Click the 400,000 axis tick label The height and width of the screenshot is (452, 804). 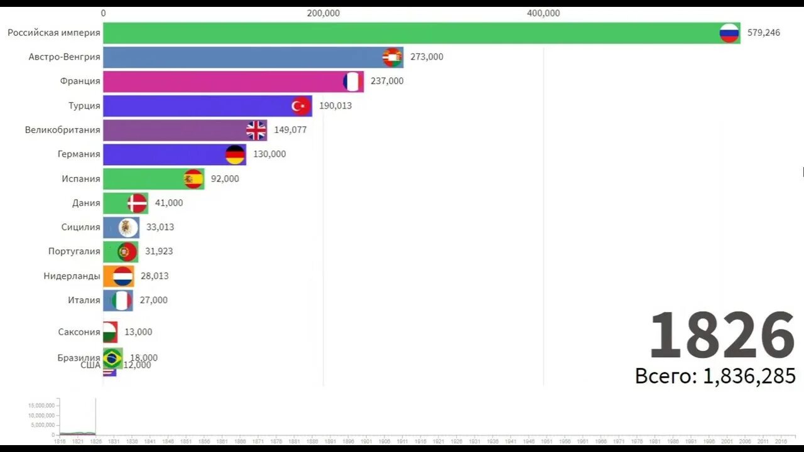pyautogui.click(x=543, y=13)
